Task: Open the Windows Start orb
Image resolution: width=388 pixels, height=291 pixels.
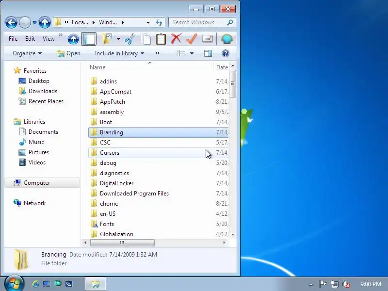Action: [x=14, y=284]
